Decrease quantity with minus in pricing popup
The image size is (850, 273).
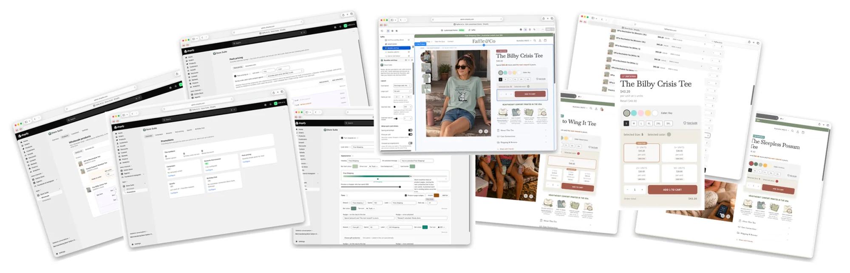(x=627, y=189)
